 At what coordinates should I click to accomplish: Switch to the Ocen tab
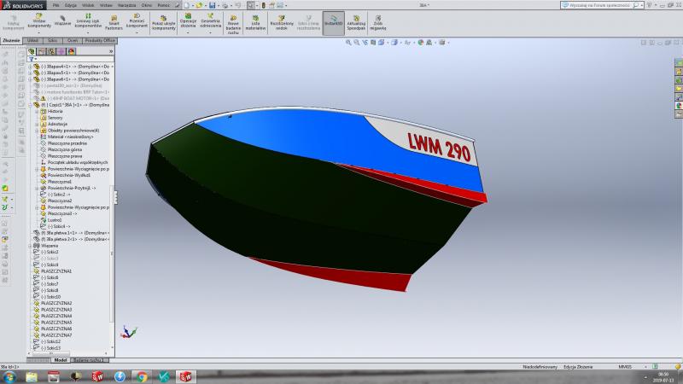pos(73,40)
